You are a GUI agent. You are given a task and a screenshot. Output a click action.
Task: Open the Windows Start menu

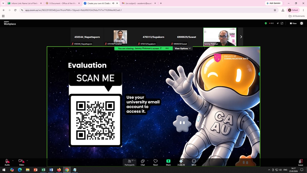point(4,170)
